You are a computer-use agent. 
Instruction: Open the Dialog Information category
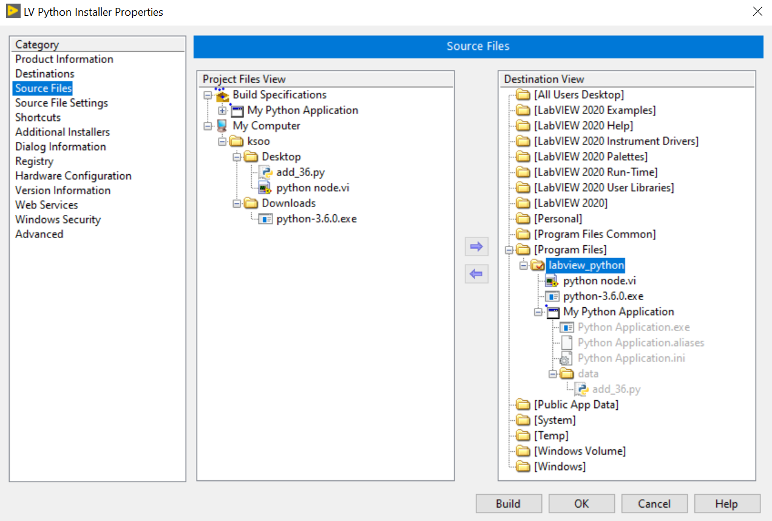pos(61,146)
